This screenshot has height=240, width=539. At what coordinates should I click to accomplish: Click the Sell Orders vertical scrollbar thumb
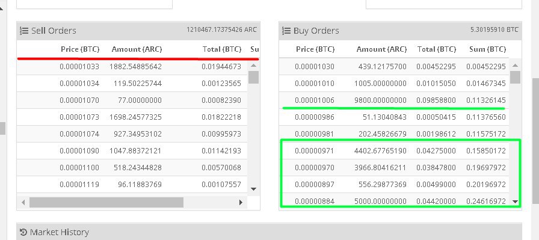tap(254, 78)
